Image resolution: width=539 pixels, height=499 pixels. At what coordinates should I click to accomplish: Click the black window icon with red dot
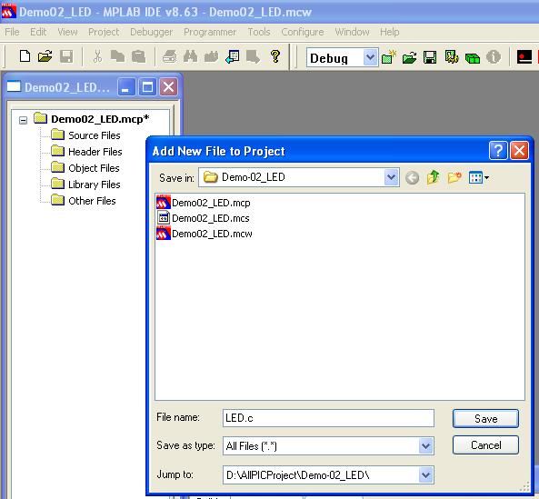click(524, 57)
